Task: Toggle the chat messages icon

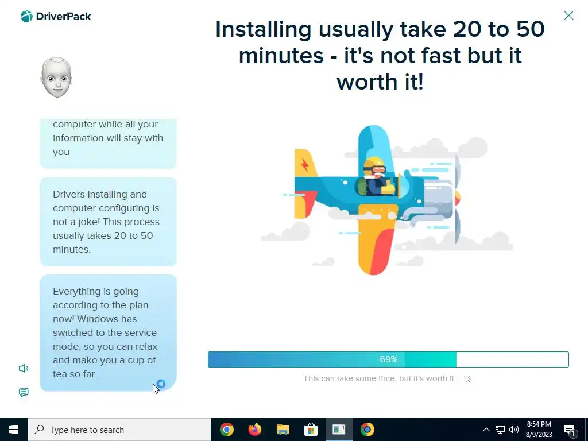Action: pyautogui.click(x=24, y=392)
